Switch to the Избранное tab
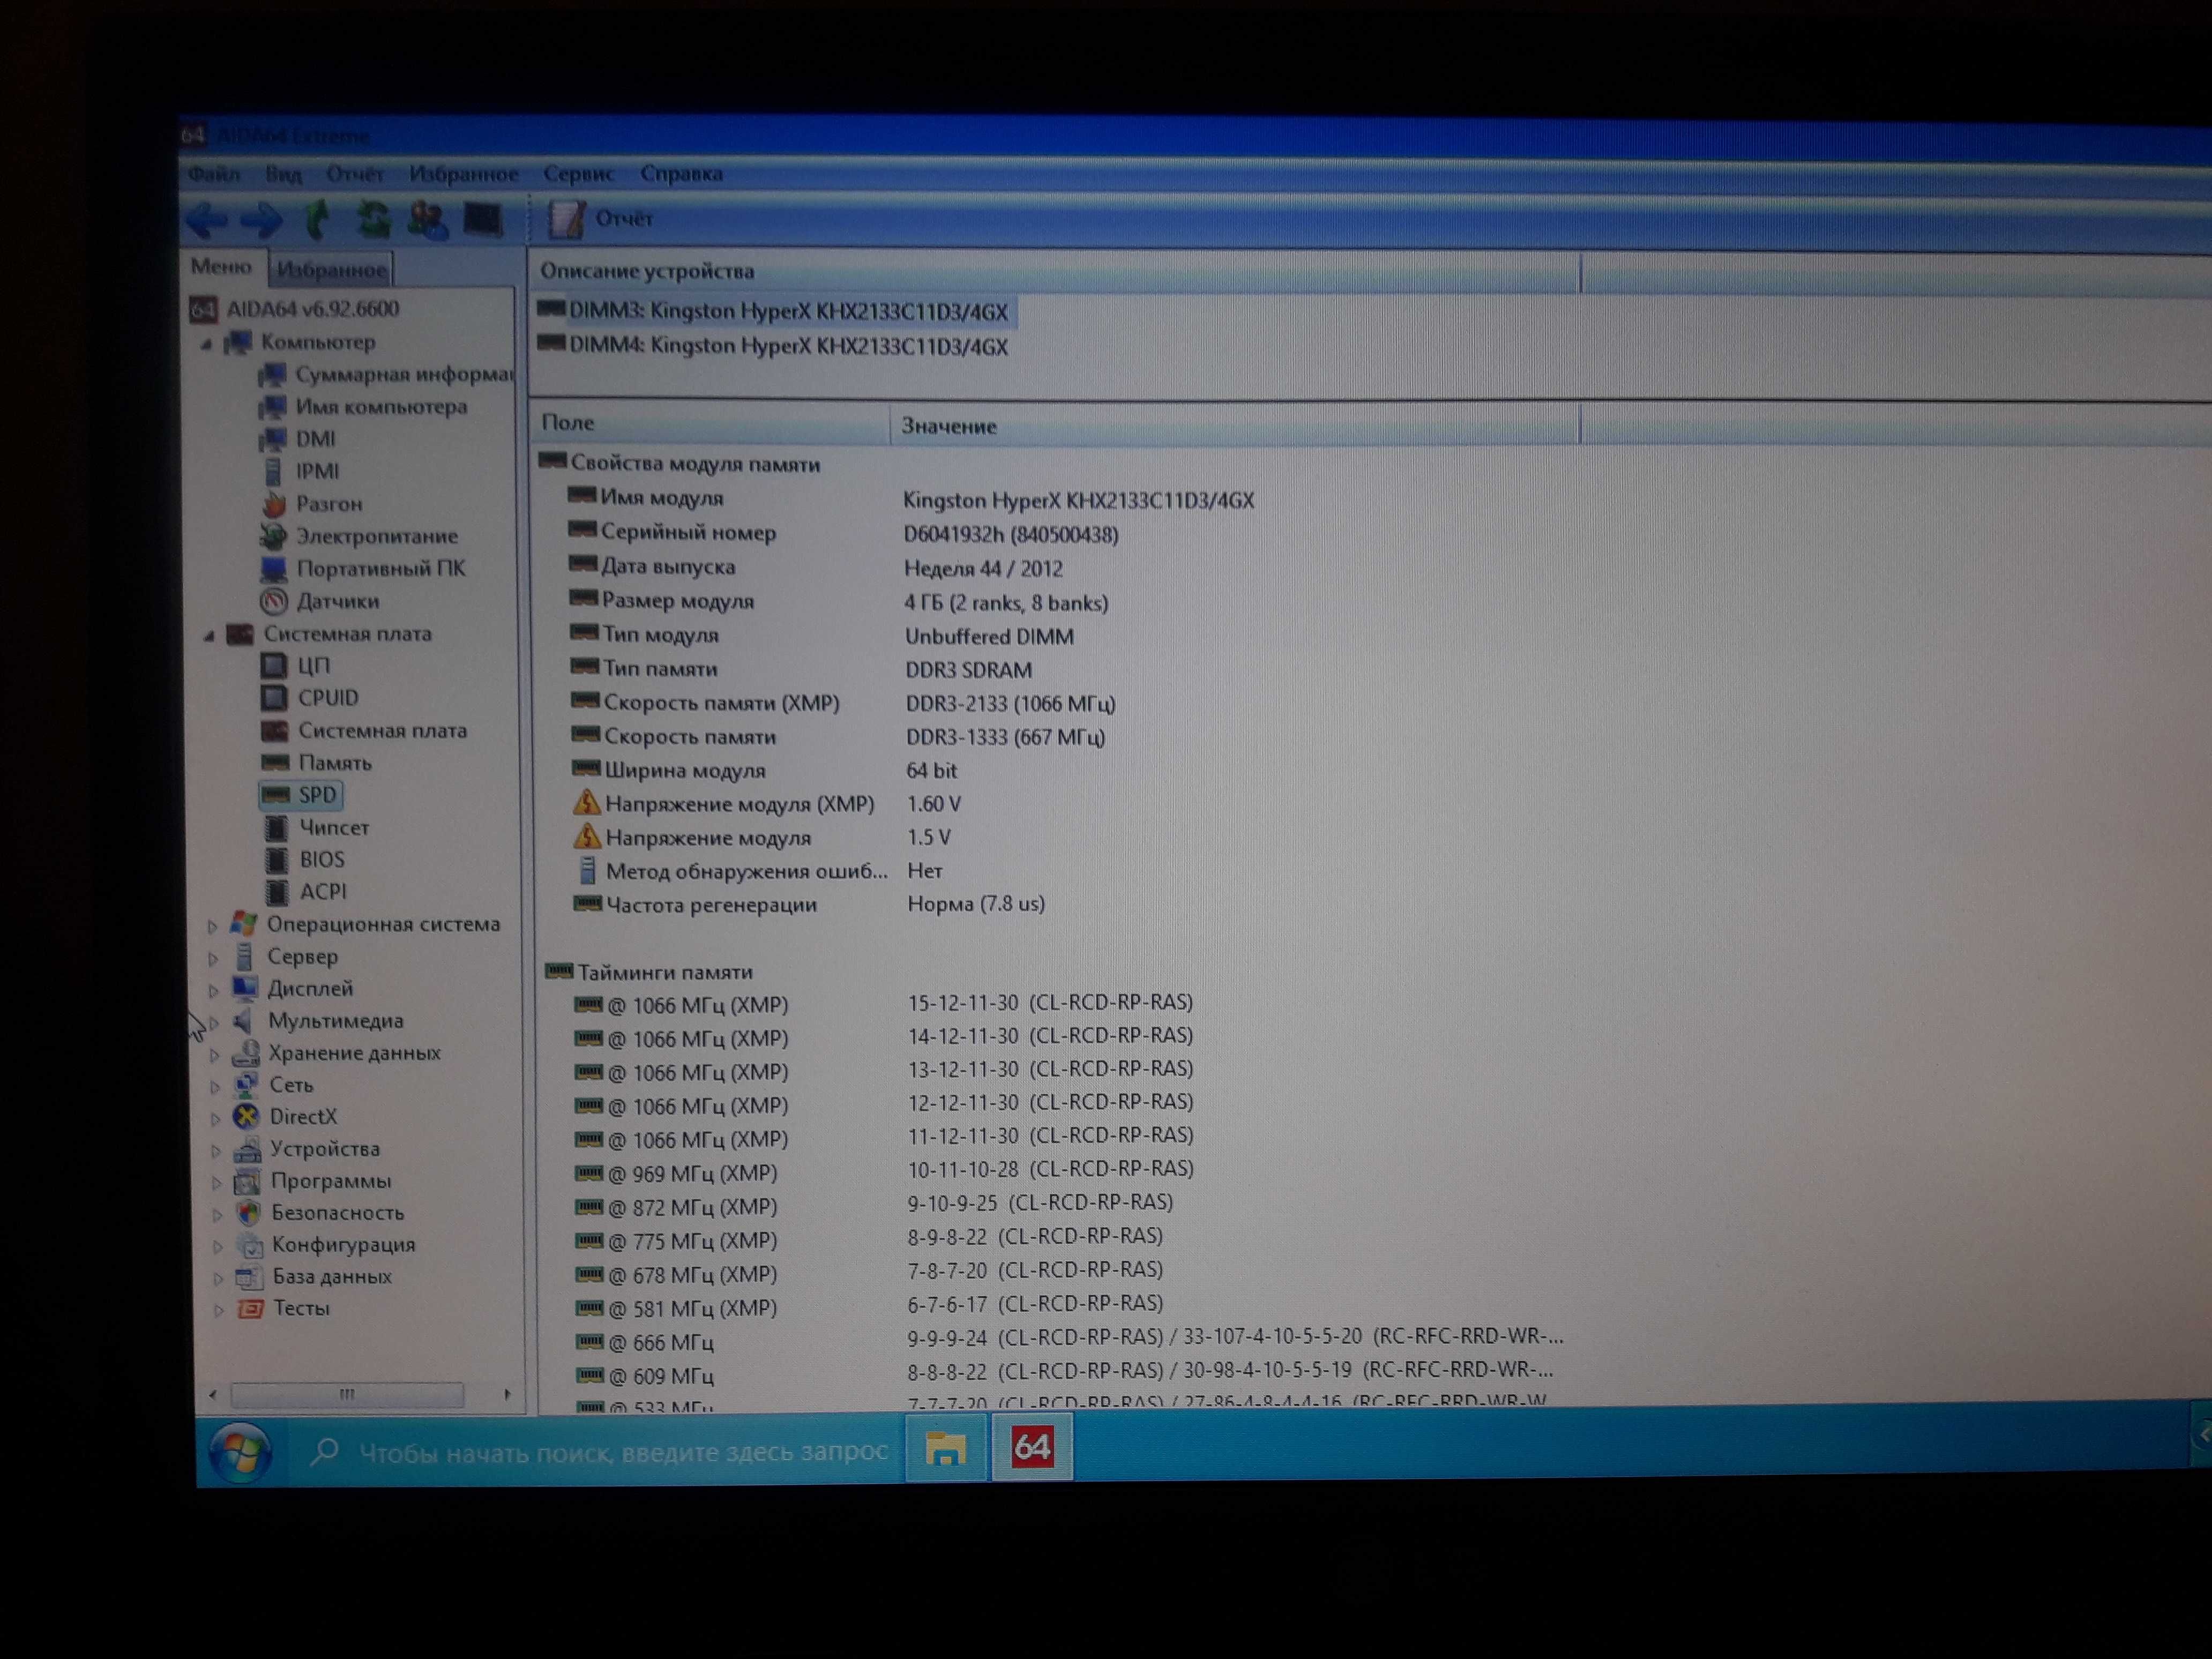 [x=331, y=269]
